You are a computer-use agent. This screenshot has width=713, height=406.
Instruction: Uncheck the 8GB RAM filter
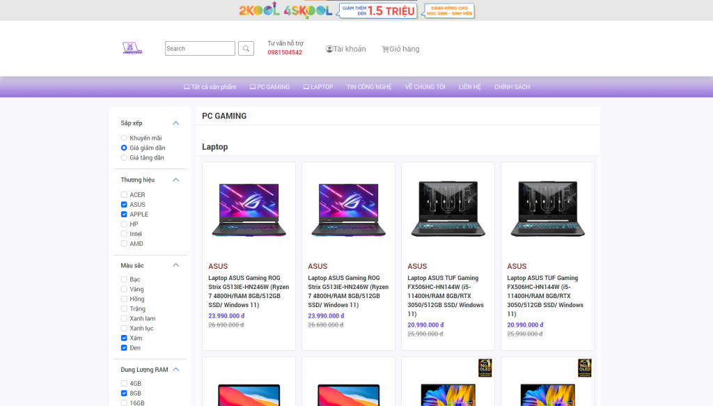[x=124, y=393]
